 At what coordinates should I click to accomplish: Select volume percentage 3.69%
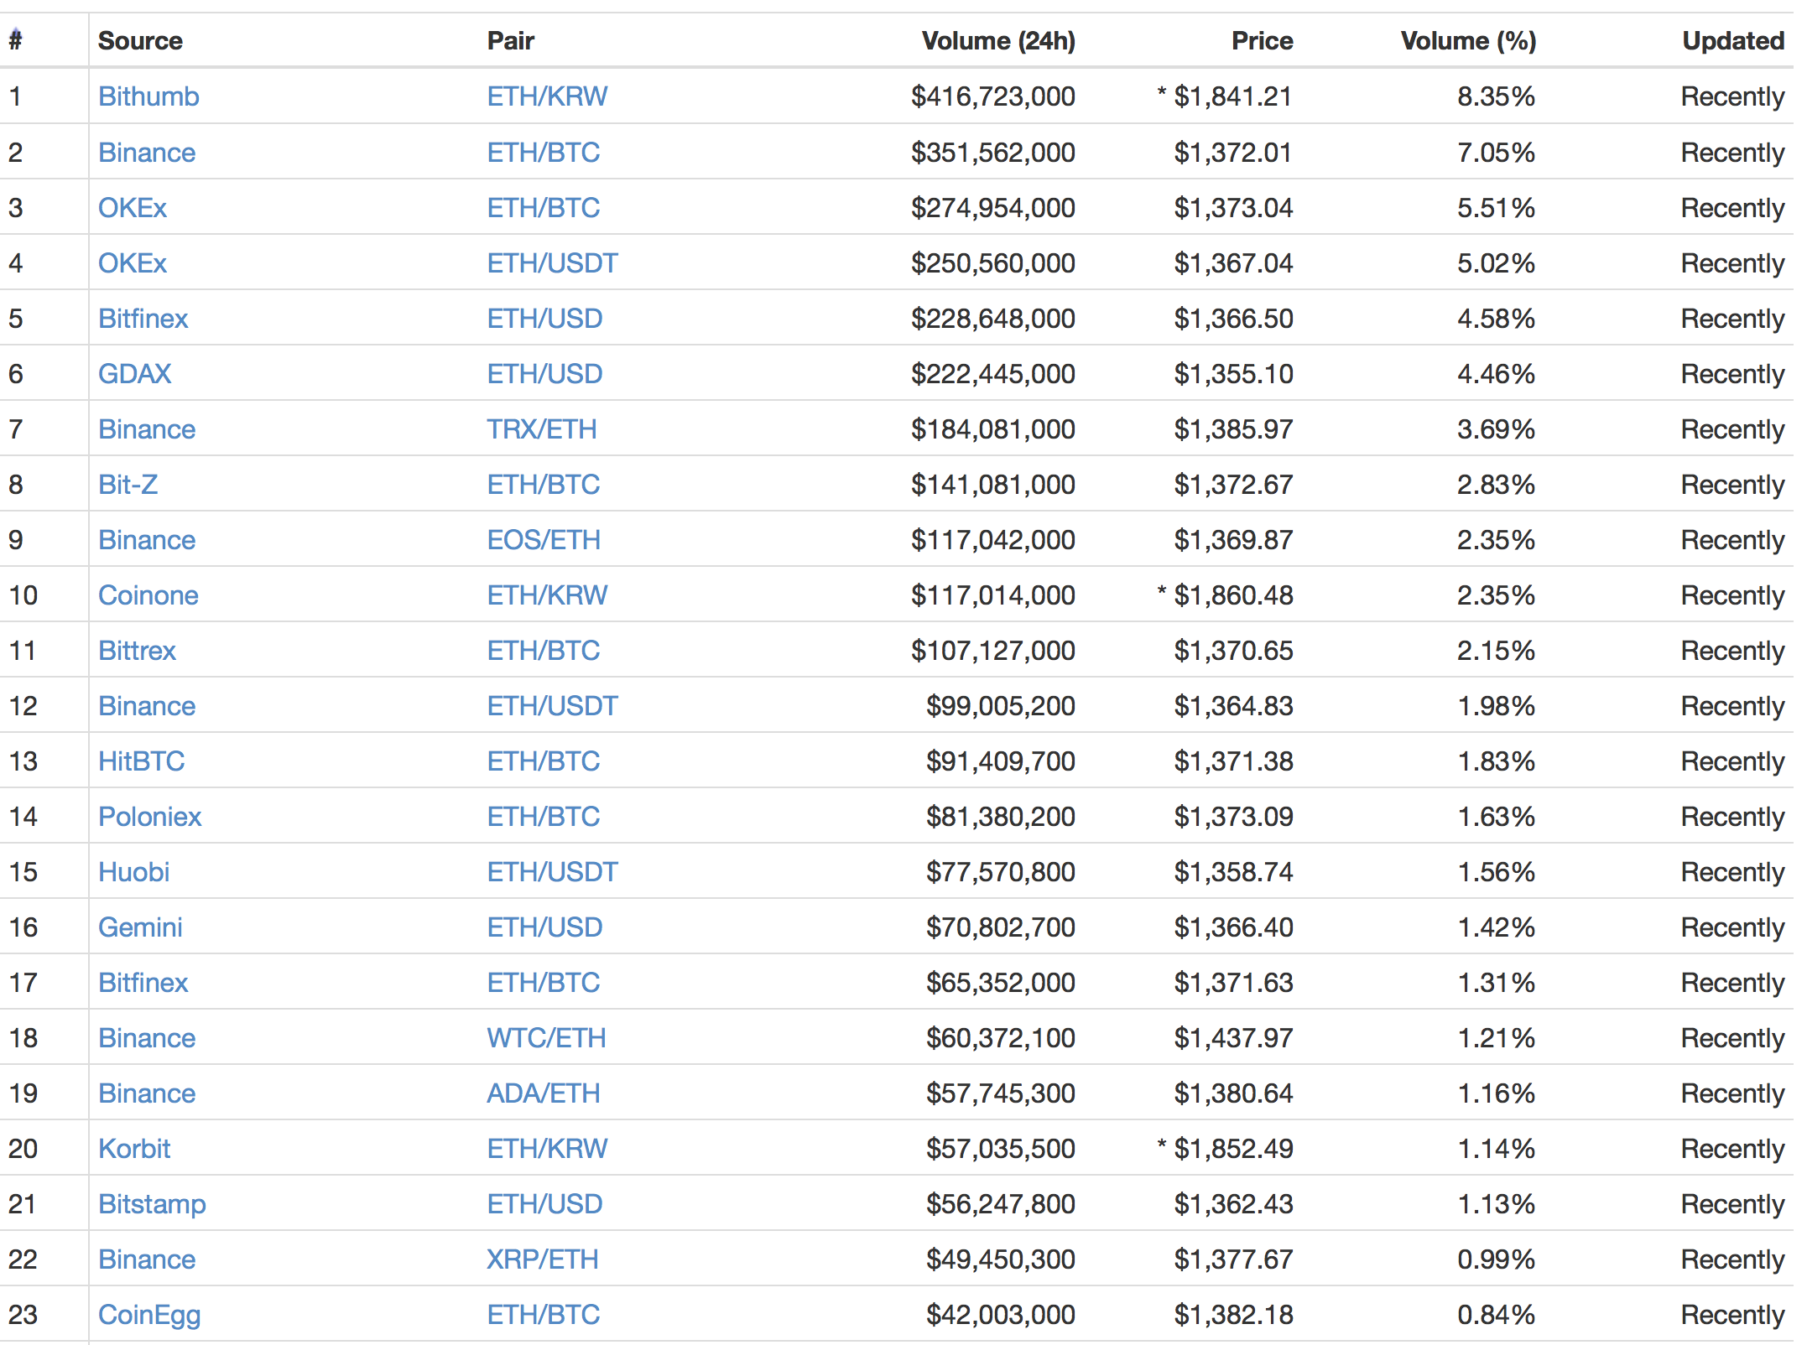pos(1496,429)
